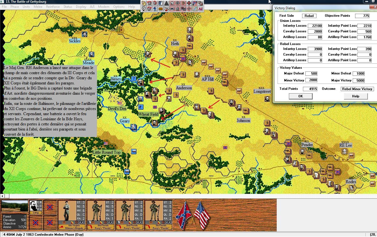Open the Reinforce menu
This screenshot has width=377, height=237.
tap(53, 7)
